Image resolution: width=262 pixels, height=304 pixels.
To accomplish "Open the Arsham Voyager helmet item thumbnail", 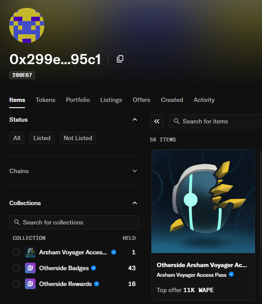I will tap(203, 201).
